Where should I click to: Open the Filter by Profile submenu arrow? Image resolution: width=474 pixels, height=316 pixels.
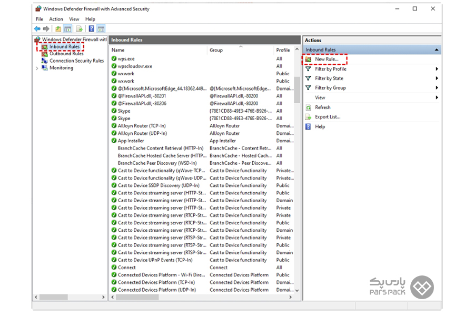point(437,69)
